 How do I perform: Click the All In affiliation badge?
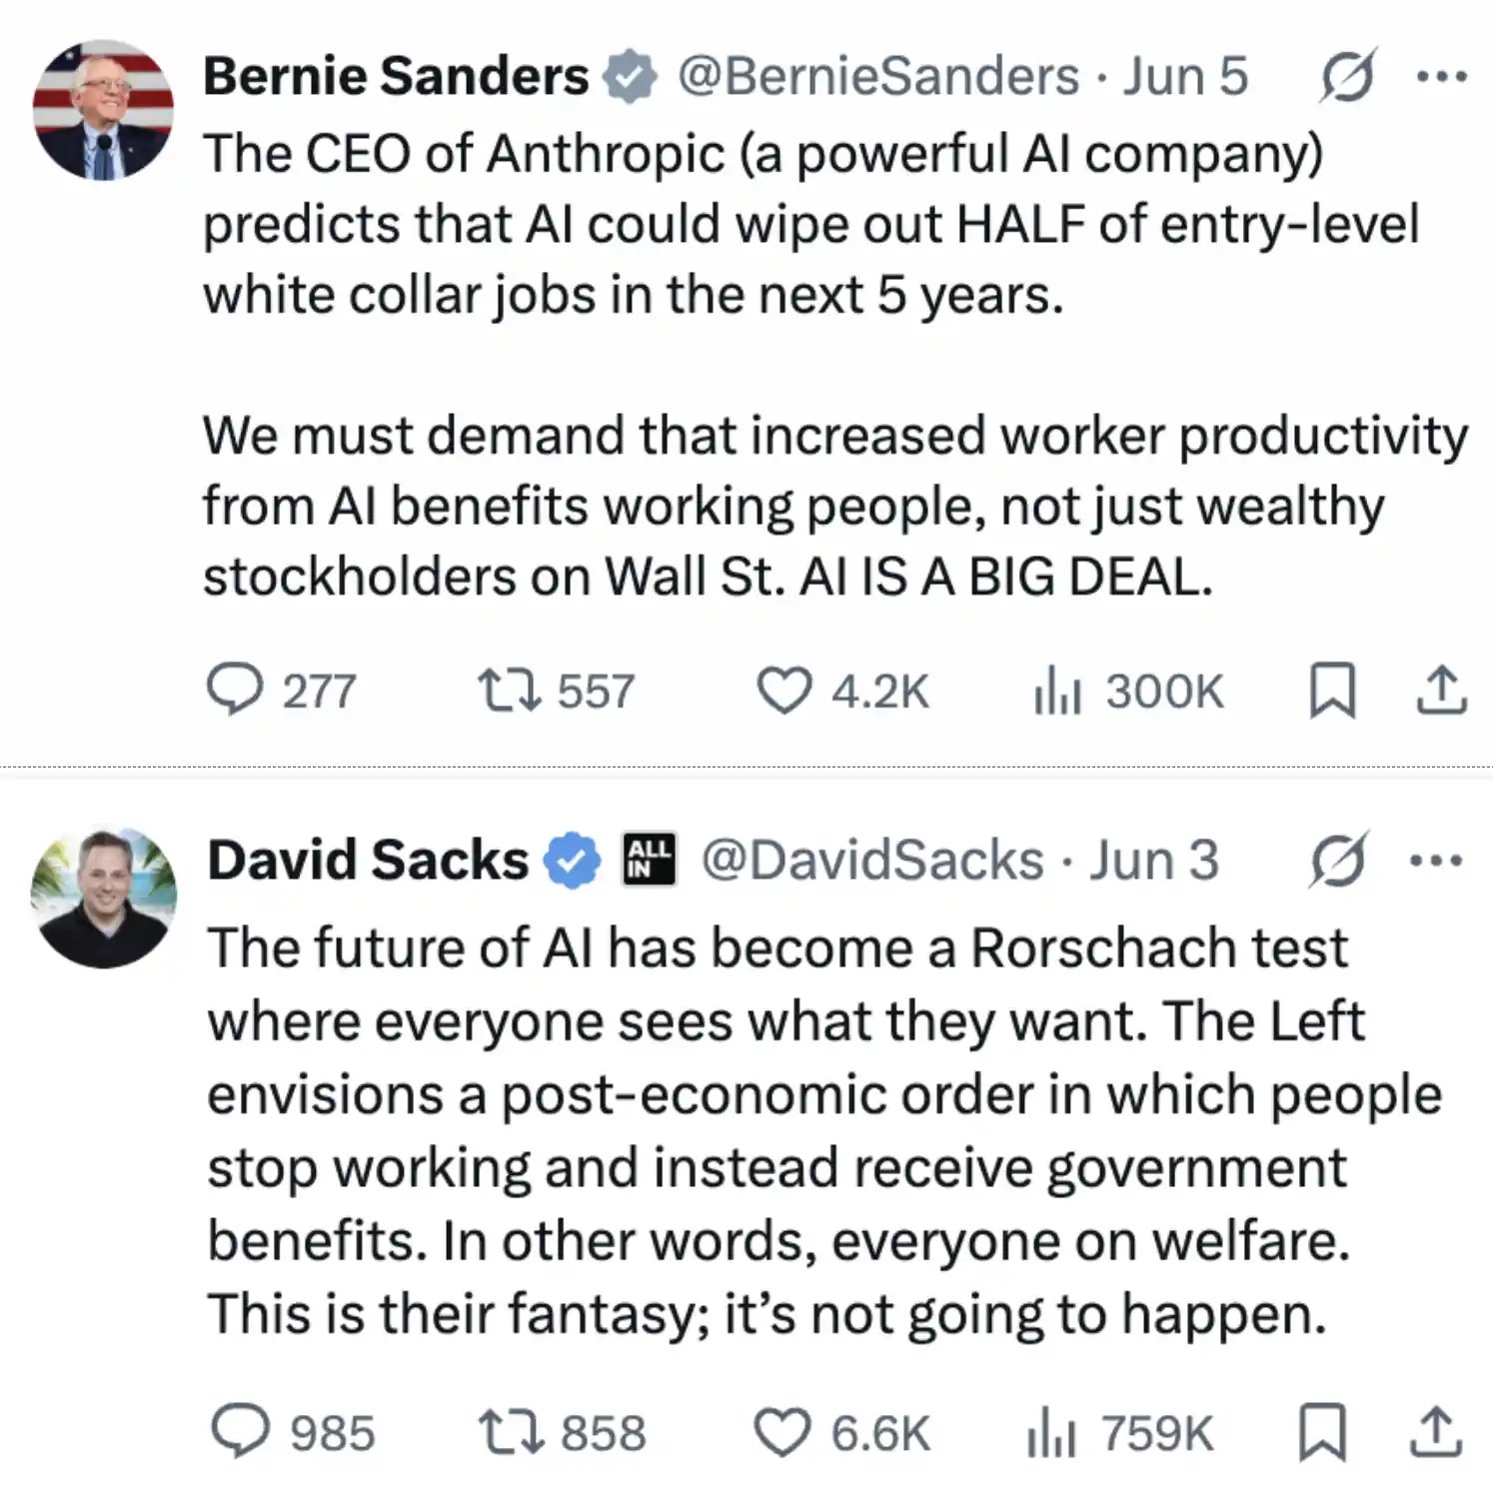[650, 859]
